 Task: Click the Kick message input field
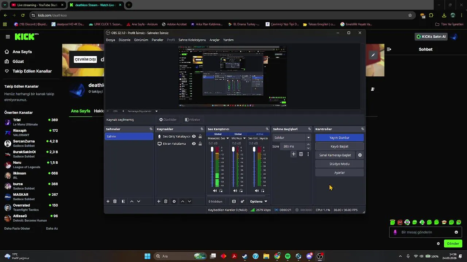425,232
